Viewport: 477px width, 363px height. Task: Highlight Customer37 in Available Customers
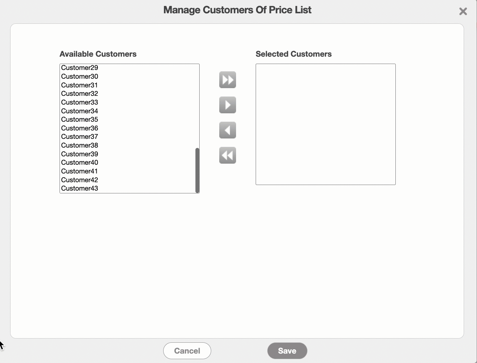click(79, 137)
